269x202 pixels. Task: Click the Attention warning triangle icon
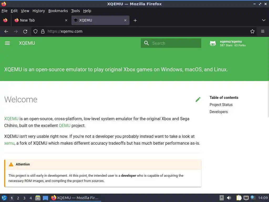click(x=11, y=164)
